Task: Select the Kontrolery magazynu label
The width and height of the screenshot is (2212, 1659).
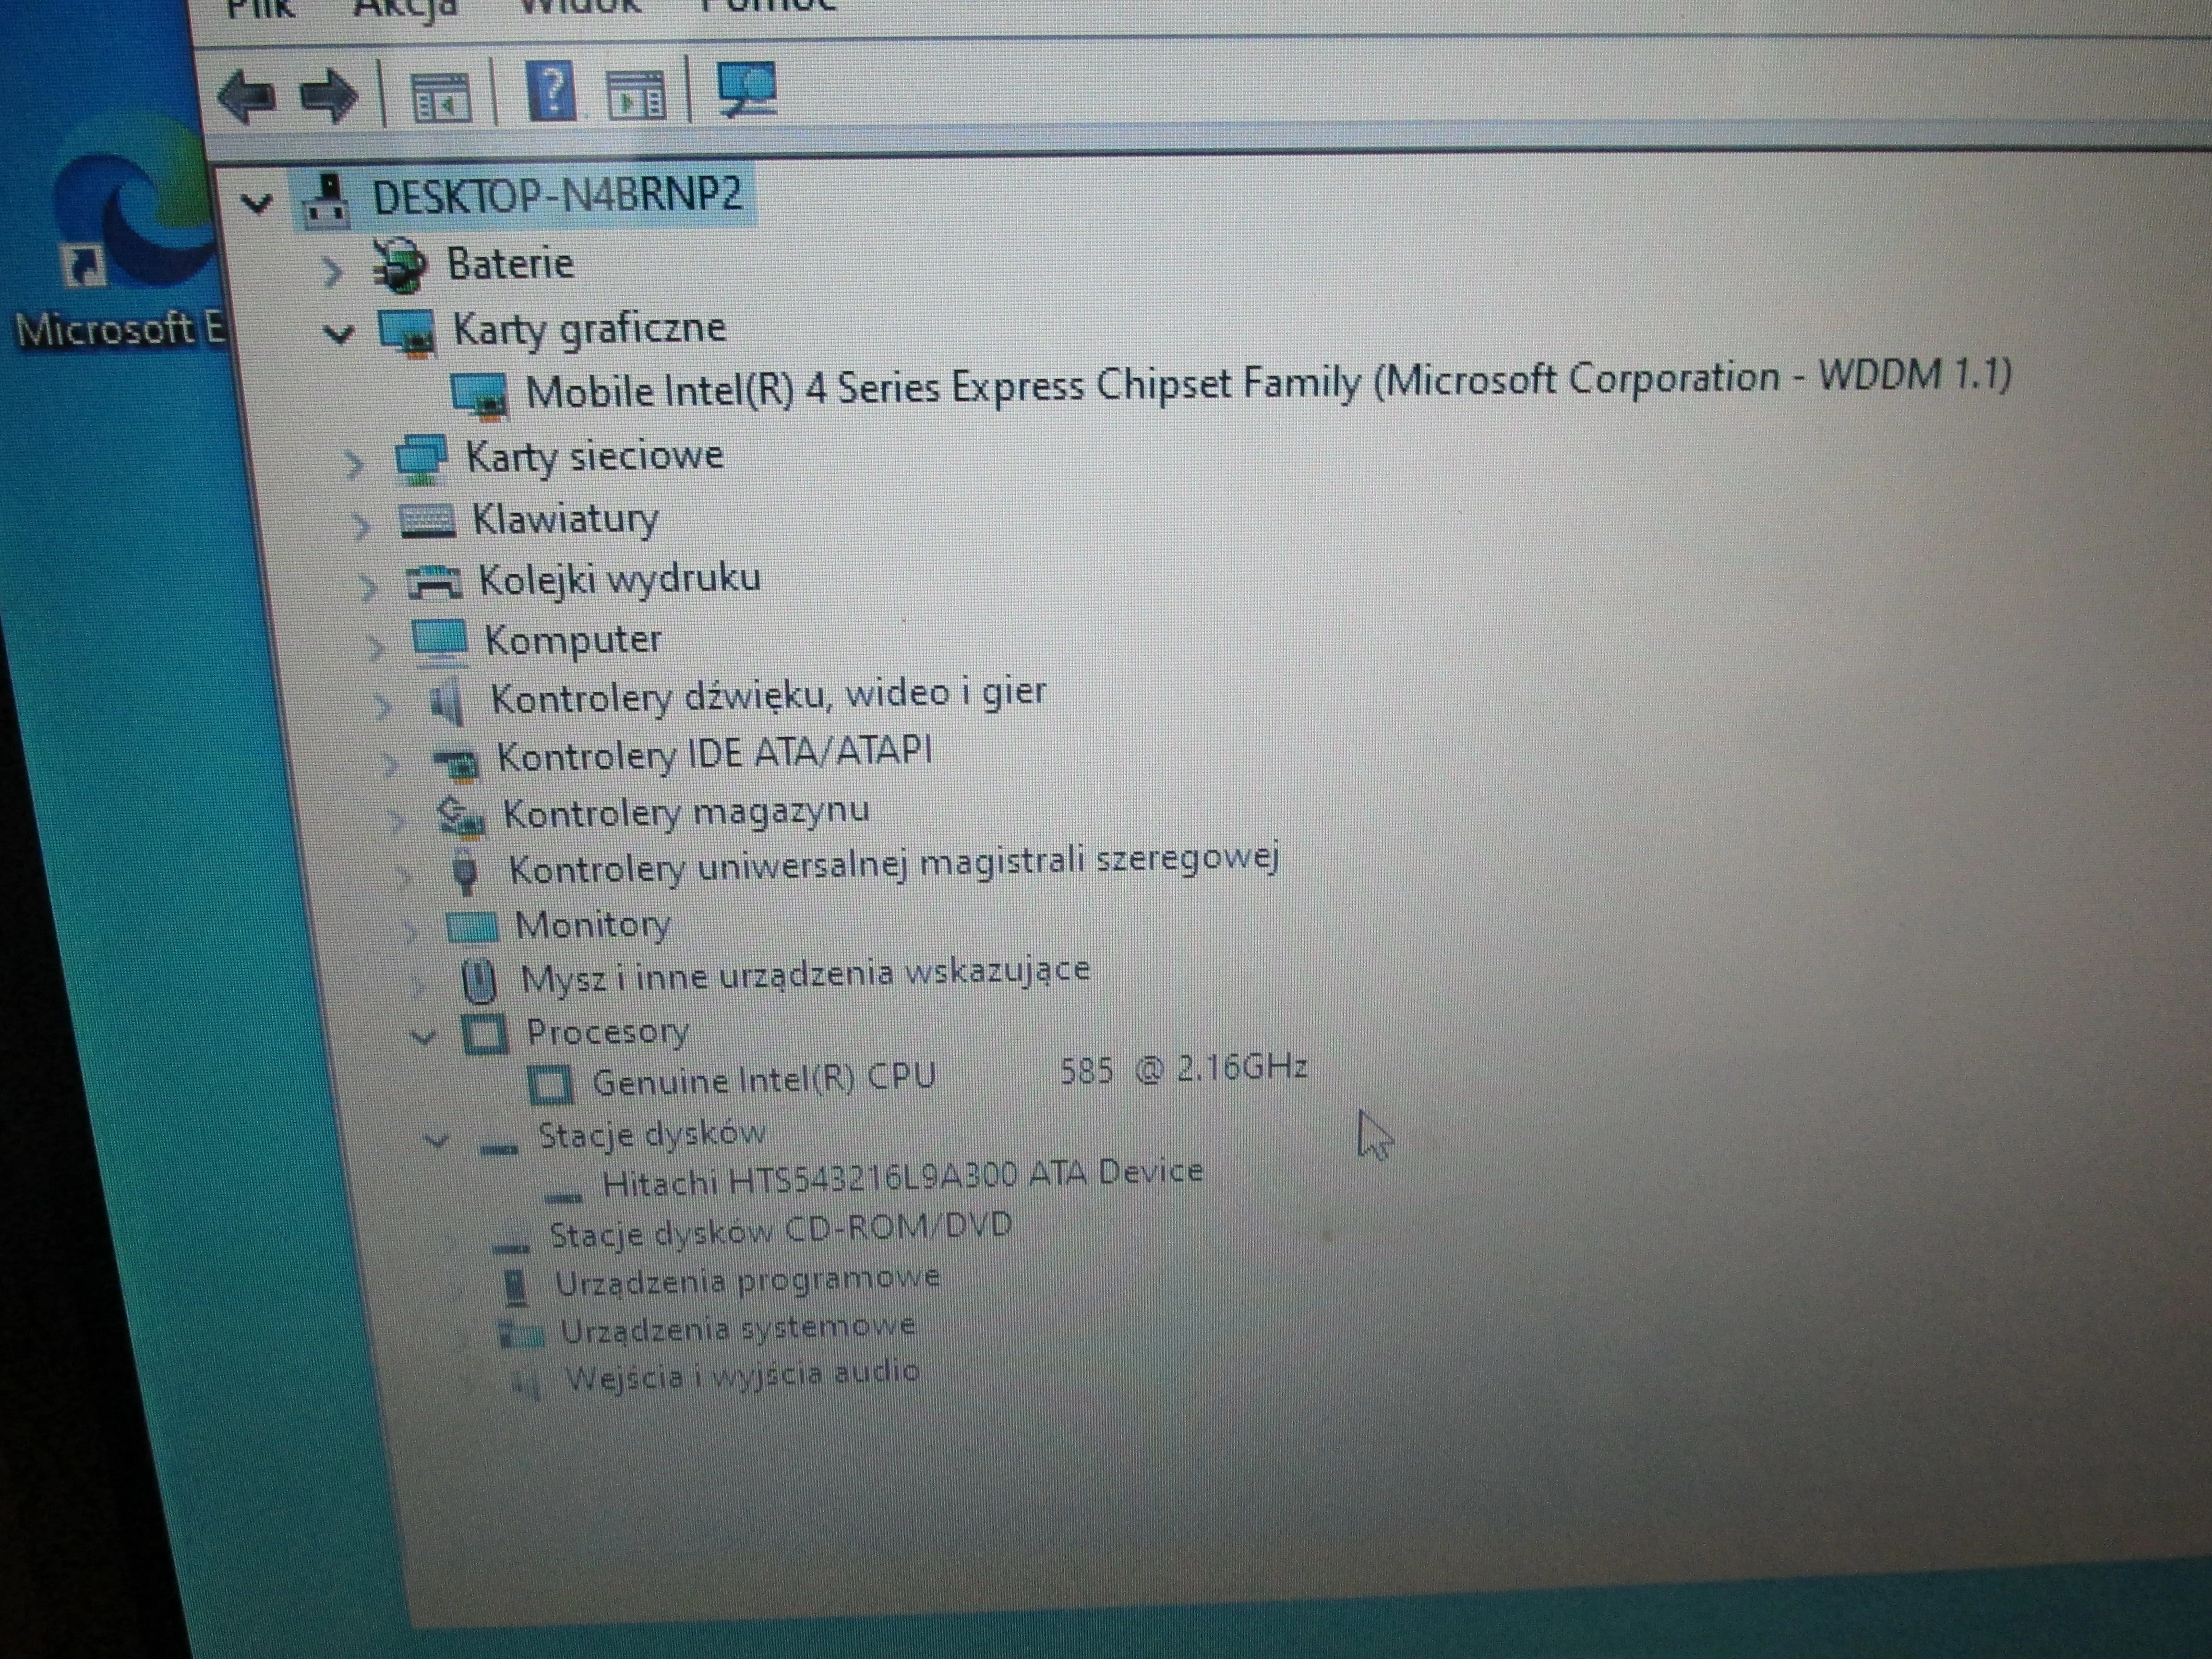Action: (686, 813)
